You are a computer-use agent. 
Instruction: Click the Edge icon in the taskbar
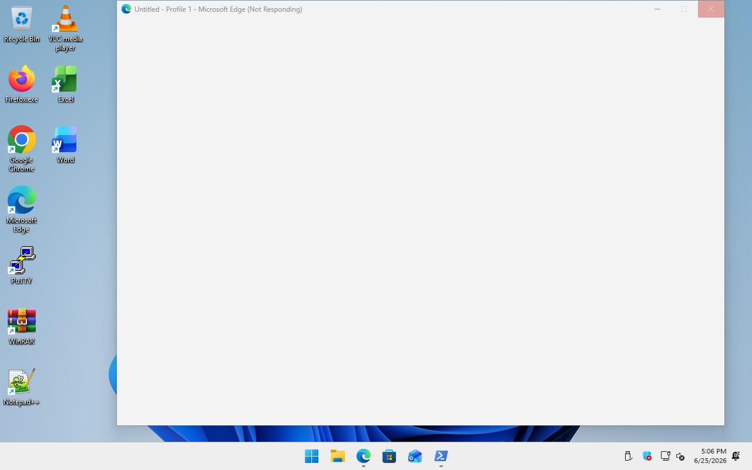point(363,456)
